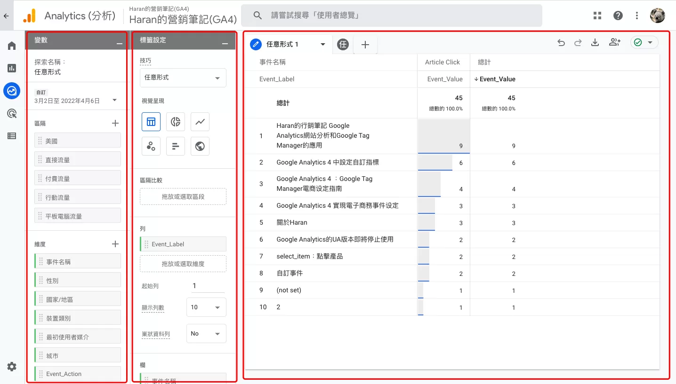Image resolution: width=676 pixels, height=384 pixels.
Task: Add a new tab with plus button
Action: point(365,45)
